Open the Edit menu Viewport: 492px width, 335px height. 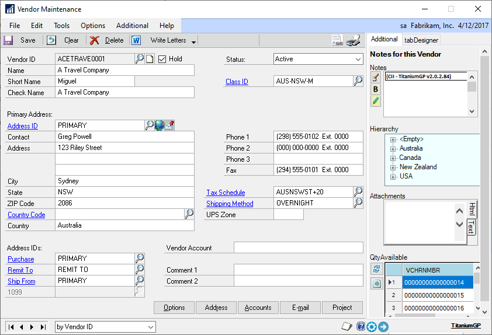[x=37, y=26]
